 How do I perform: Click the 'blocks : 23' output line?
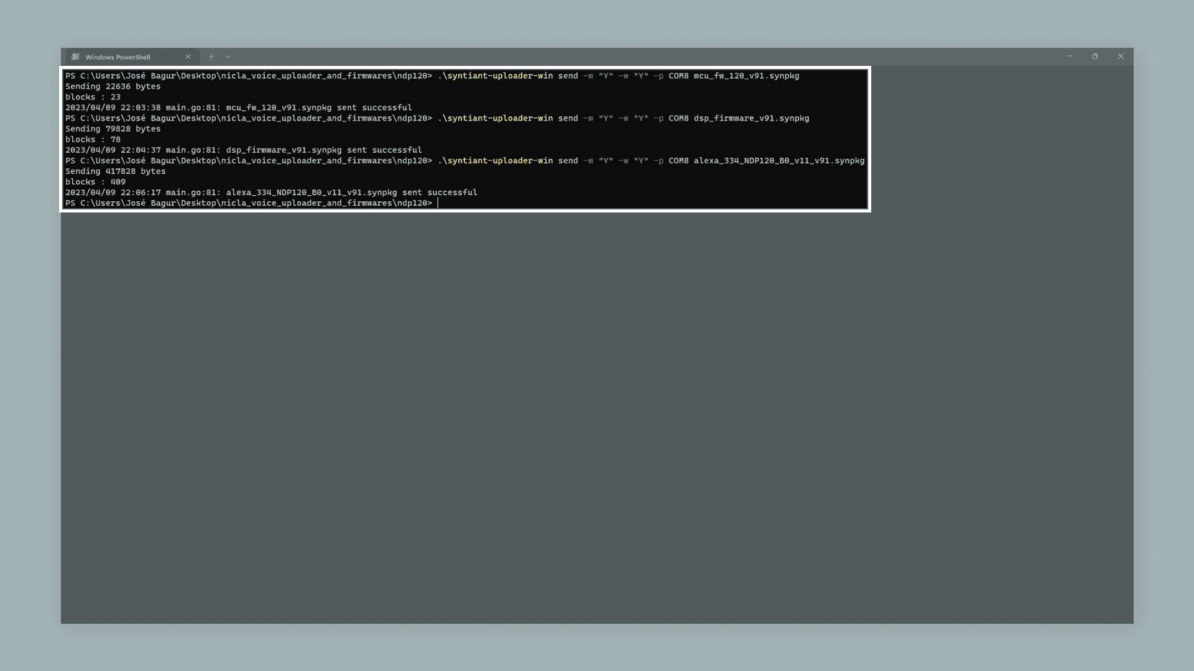pos(93,97)
